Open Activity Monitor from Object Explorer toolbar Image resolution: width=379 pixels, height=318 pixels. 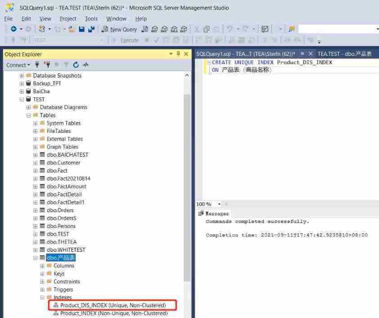86,65
